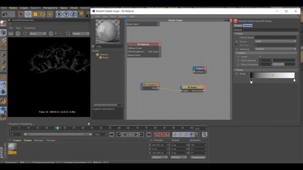Image resolution: width=303 pixels, height=170 pixels.
Task: Click the last-used-tool plus icon
Action: click(x=50, y=14)
